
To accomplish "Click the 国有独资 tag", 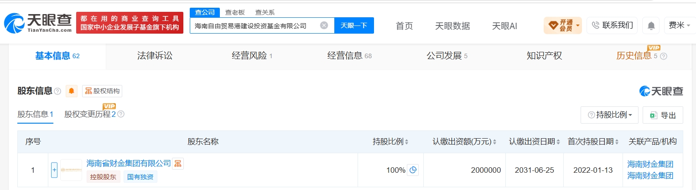I will click(140, 177).
